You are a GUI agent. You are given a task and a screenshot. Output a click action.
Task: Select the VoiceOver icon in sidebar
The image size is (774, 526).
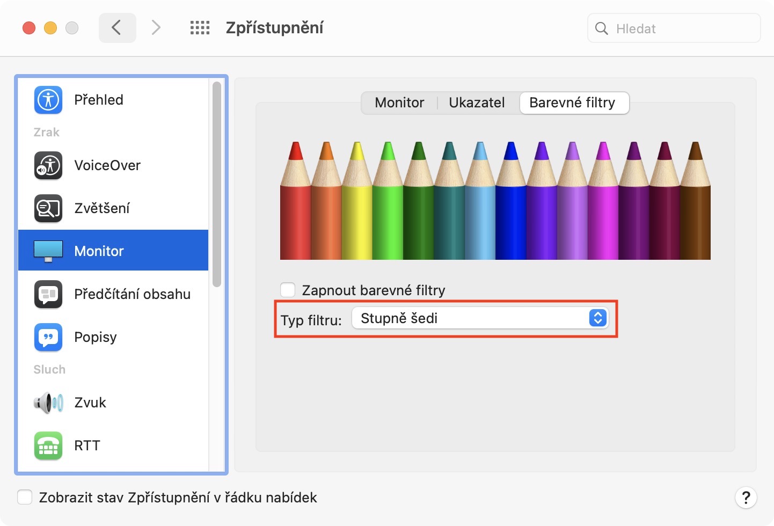coord(48,165)
